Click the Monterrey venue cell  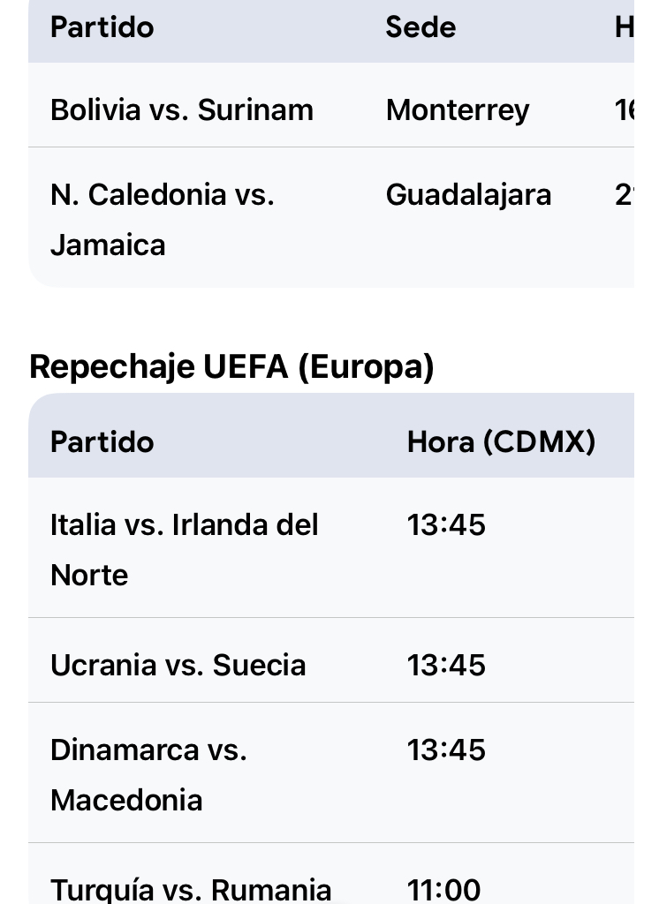coord(458,110)
